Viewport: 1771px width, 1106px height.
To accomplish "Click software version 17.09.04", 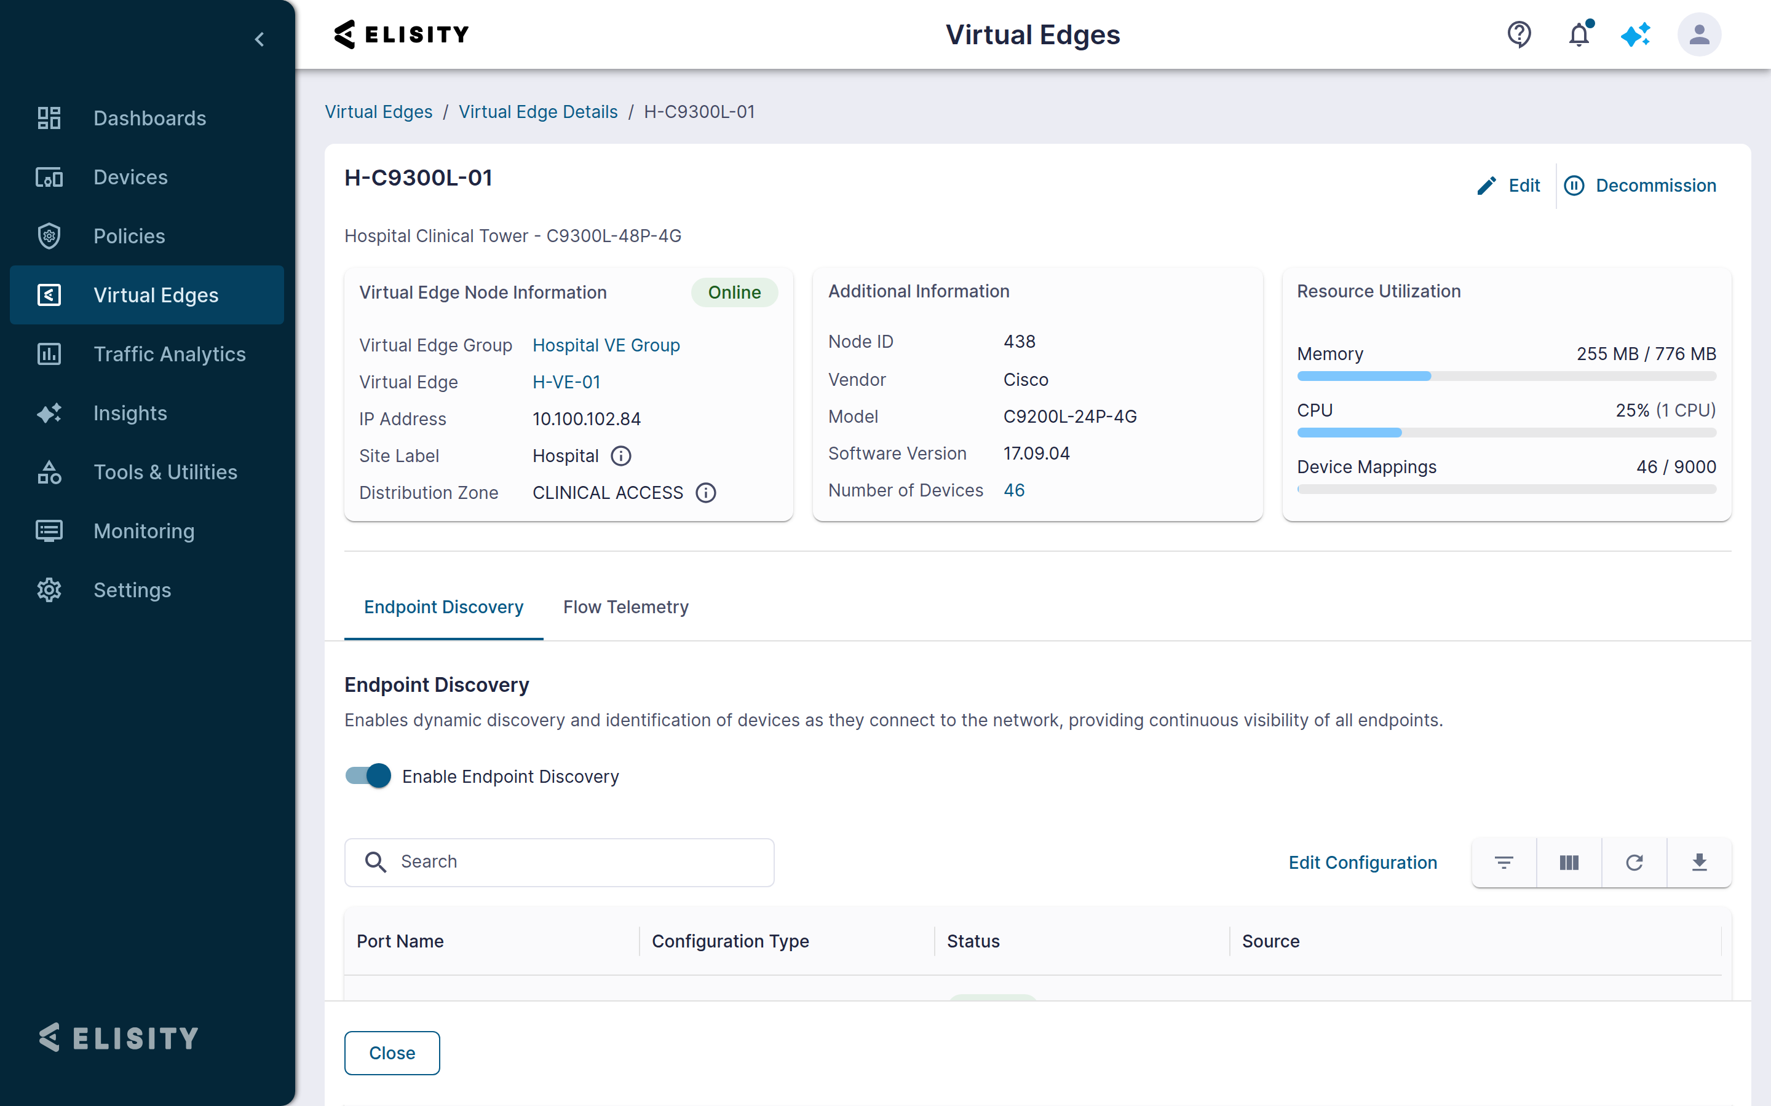I will tap(1036, 453).
